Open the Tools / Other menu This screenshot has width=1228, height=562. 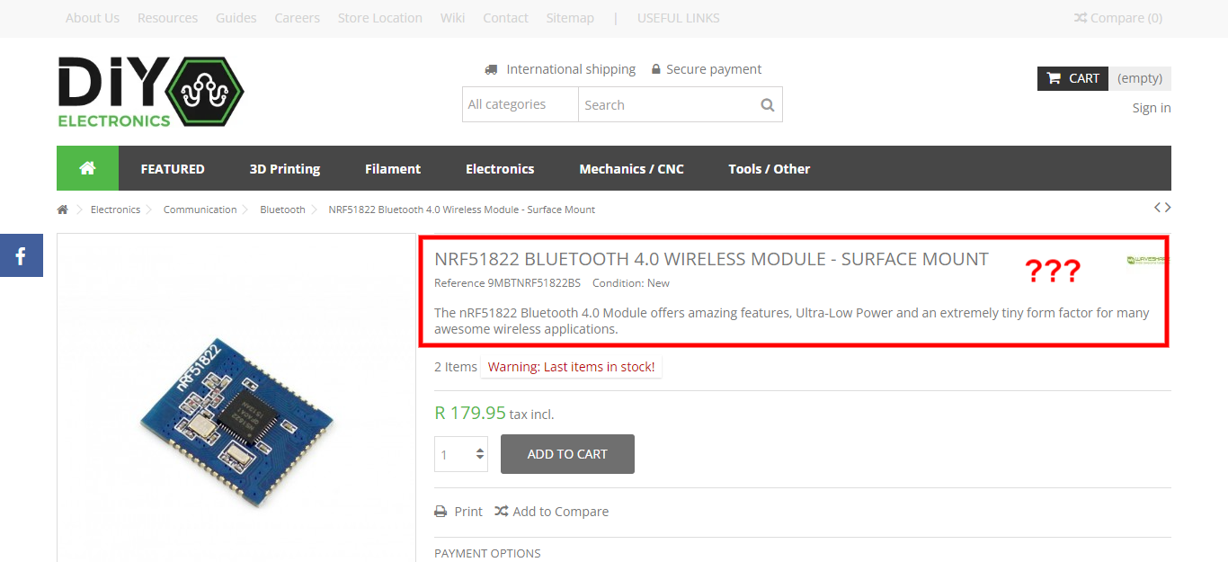[770, 168]
